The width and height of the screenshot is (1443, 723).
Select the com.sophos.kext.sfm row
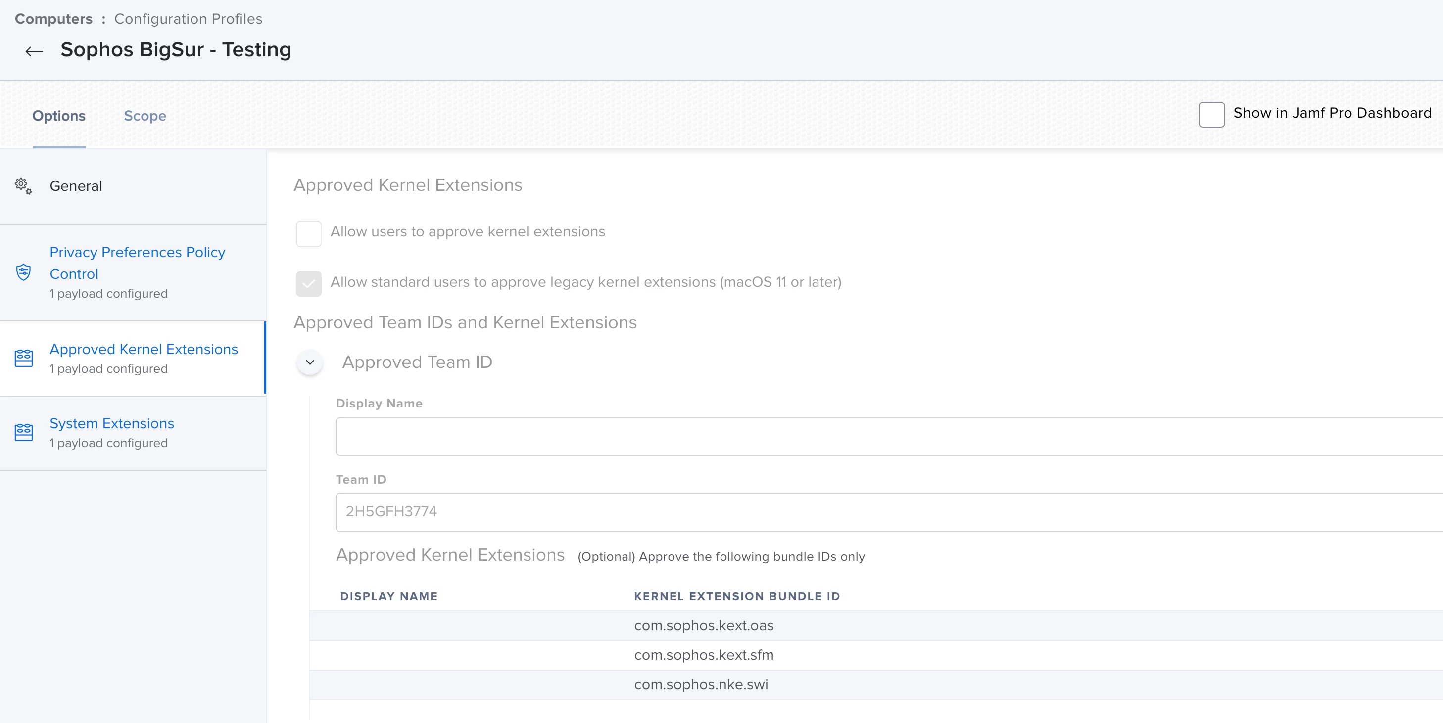tap(876, 655)
